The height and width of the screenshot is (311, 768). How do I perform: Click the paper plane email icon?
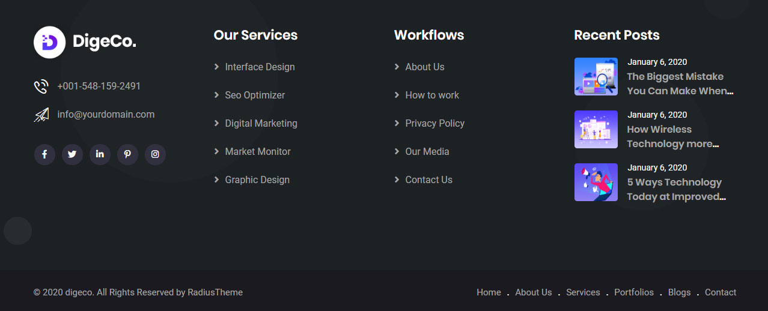pyautogui.click(x=41, y=115)
